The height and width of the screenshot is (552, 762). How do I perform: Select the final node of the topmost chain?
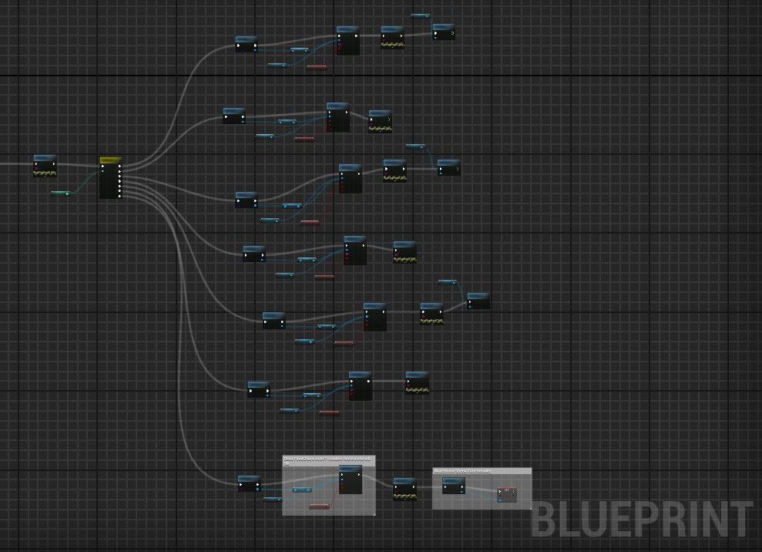(443, 32)
